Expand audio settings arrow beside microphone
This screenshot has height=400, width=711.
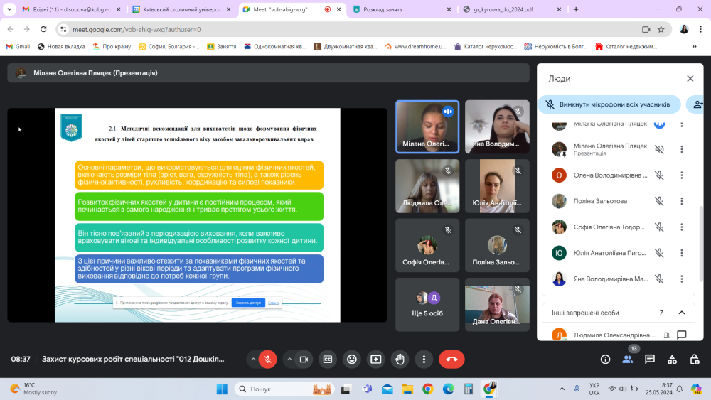coord(252,360)
